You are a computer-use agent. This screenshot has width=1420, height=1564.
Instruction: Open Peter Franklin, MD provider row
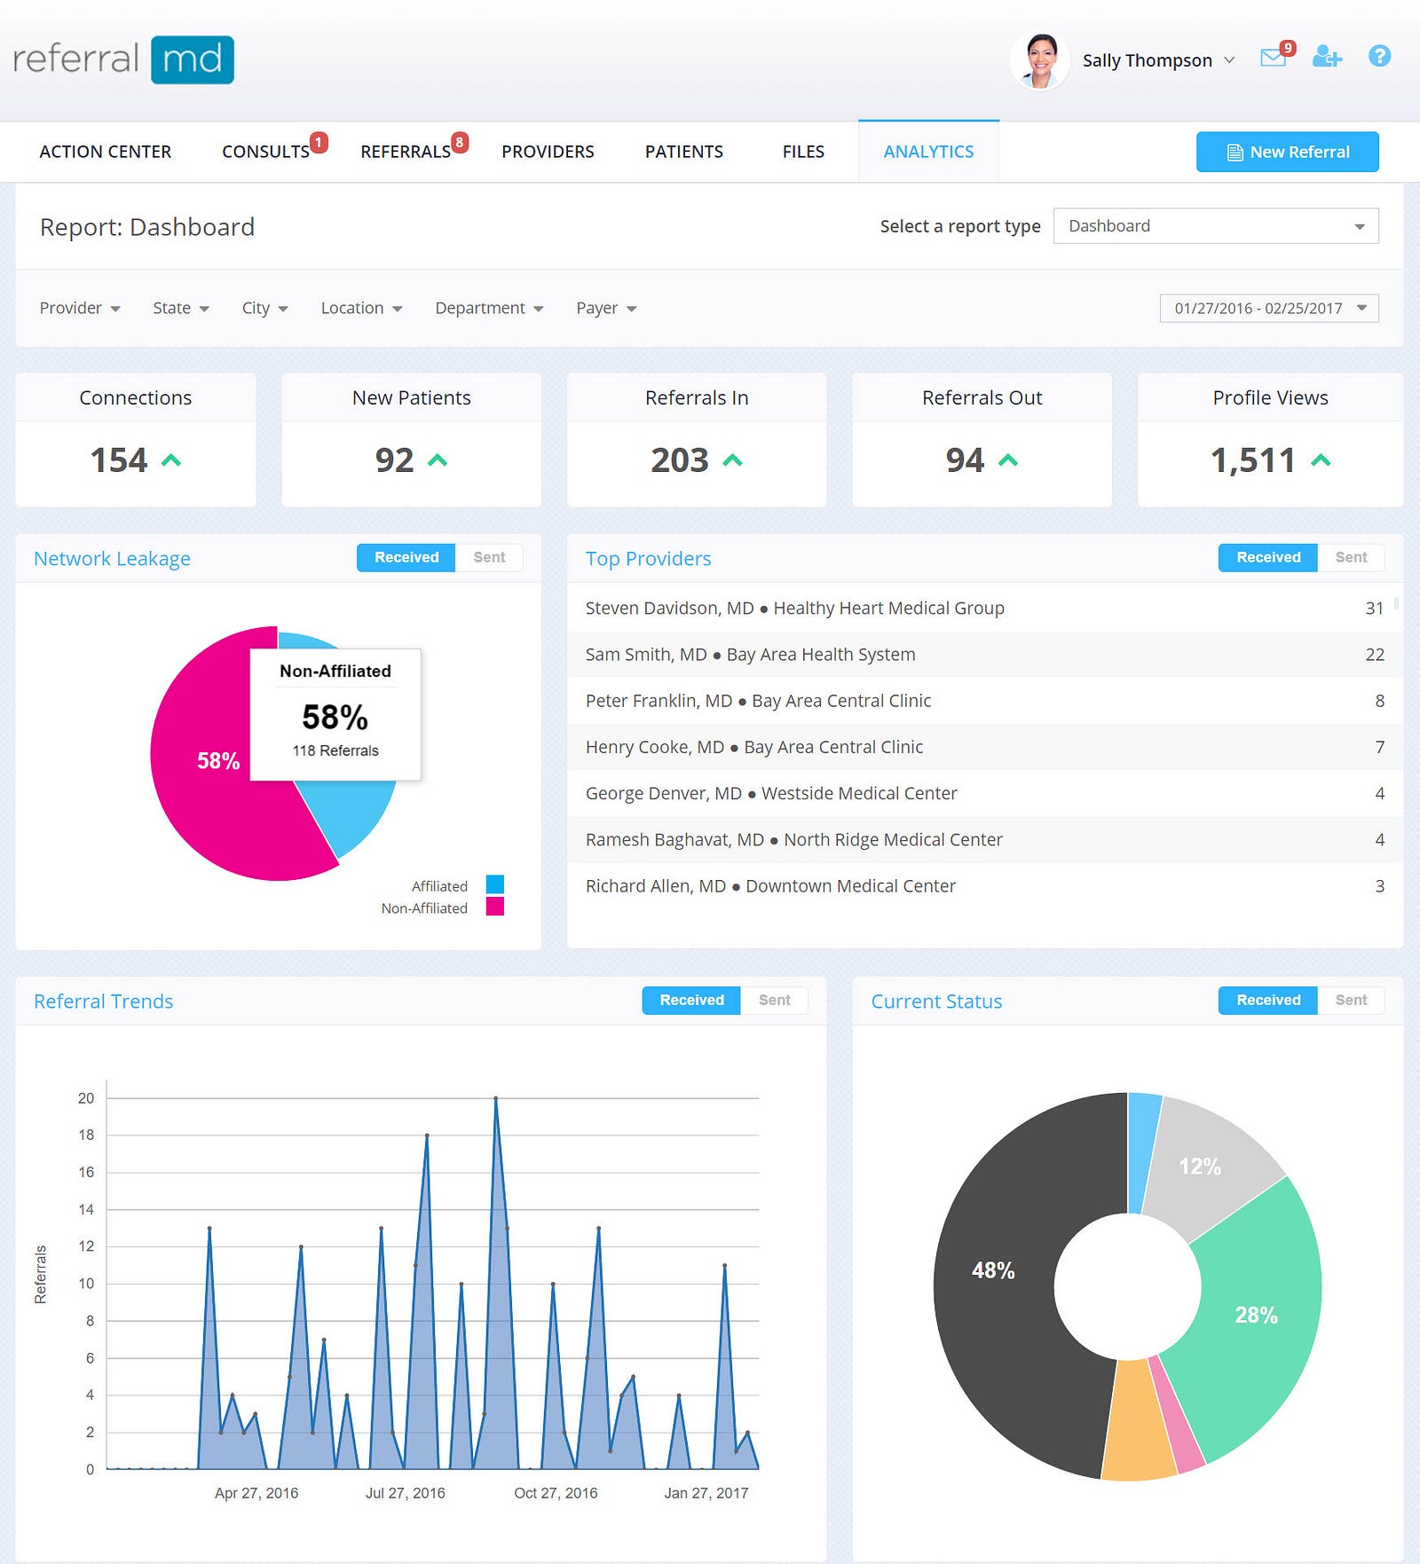point(984,700)
